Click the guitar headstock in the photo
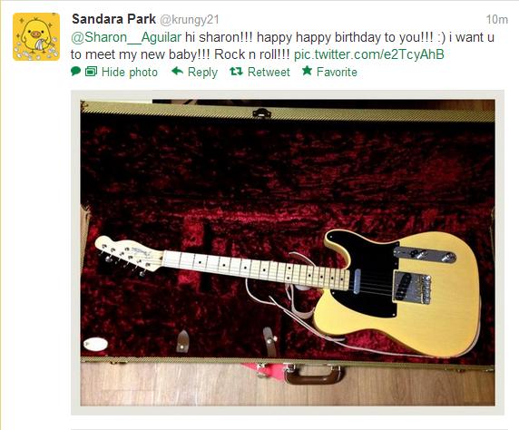This screenshot has width=519, height=430. pos(129,256)
